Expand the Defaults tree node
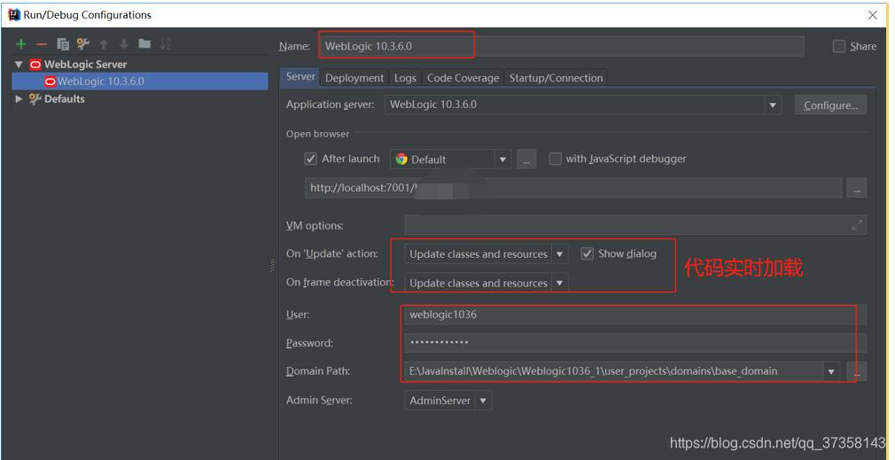The image size is (895, 460). (x=19, y=98)
